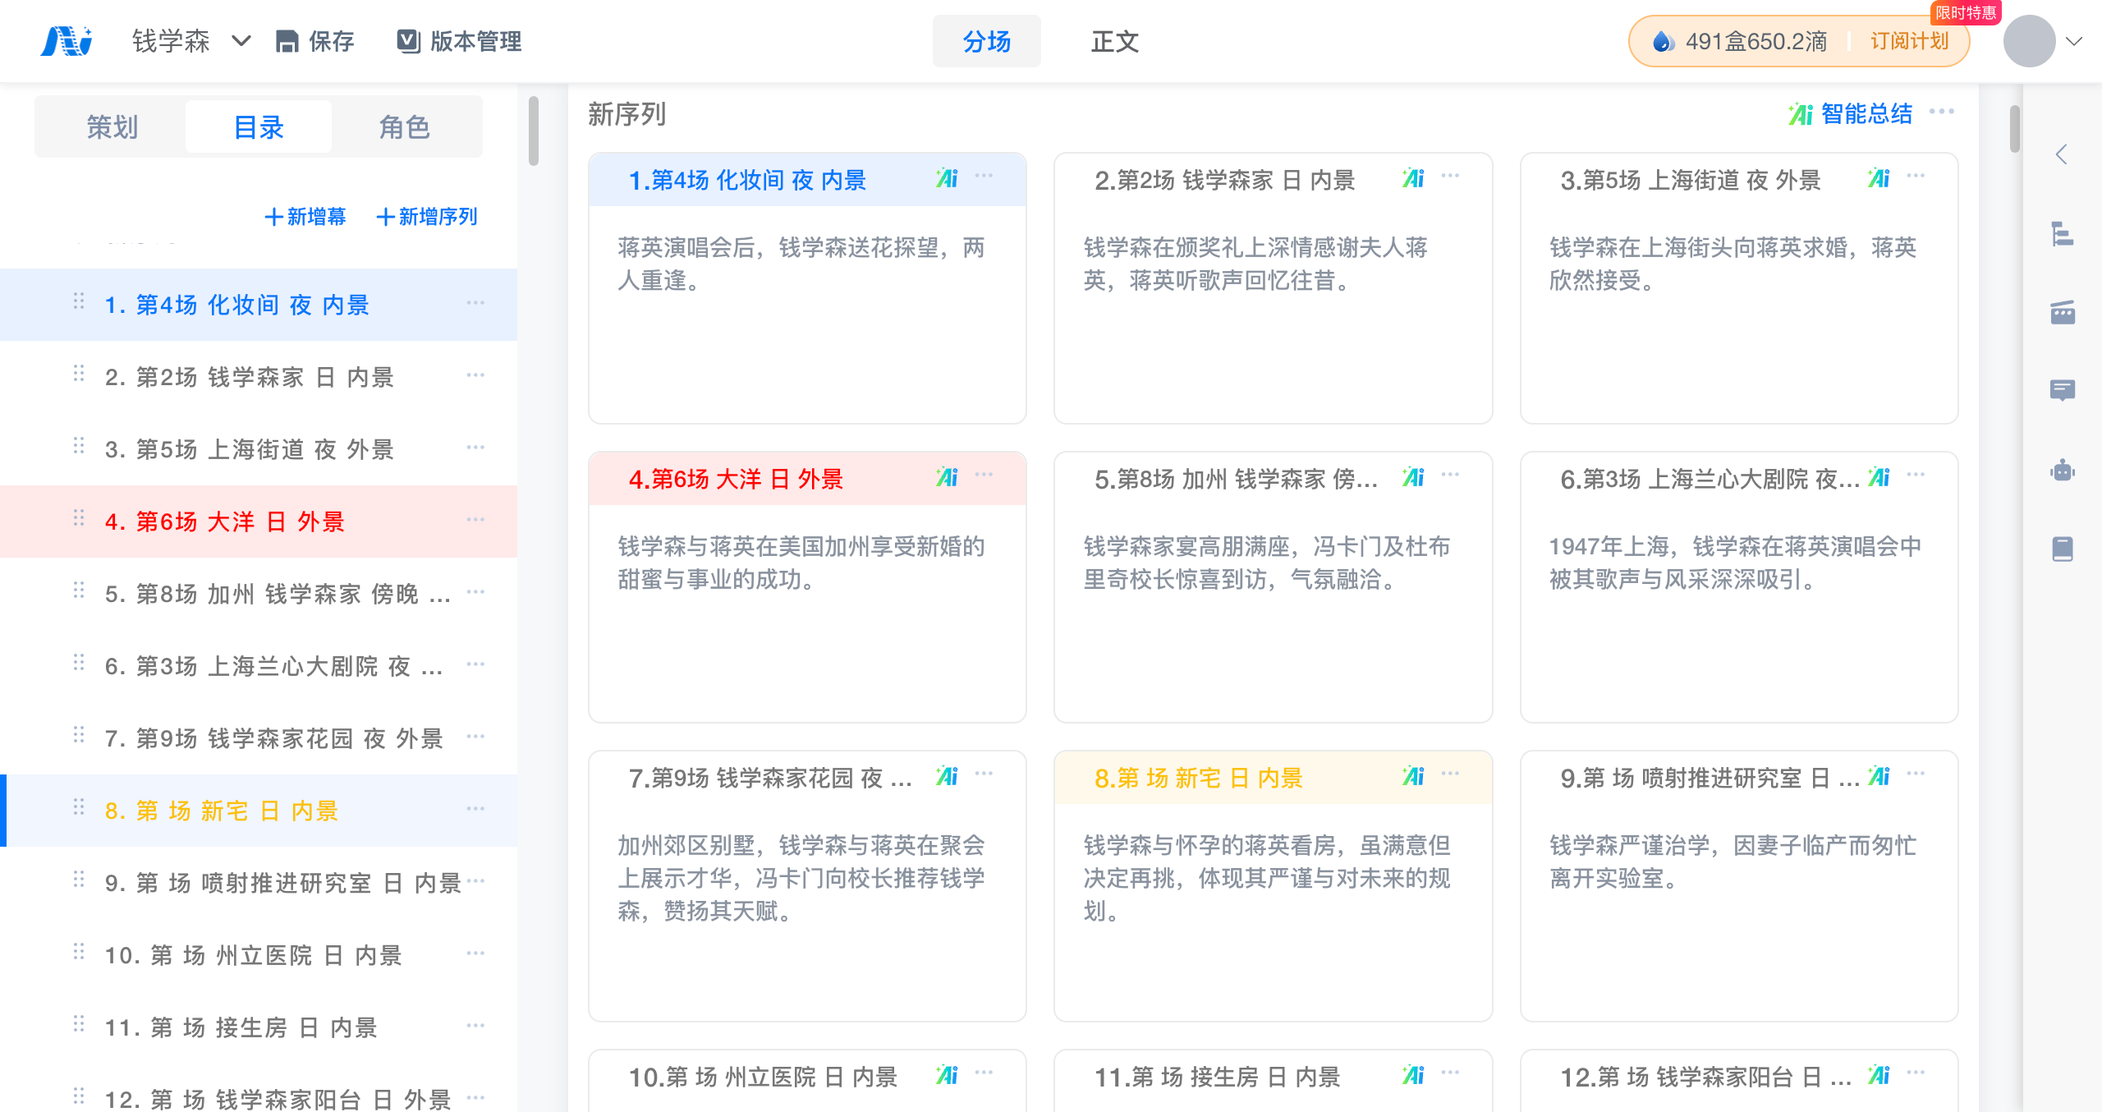Switch to the 分场 tab
The width and height of the screenshot is (2102, 1112).
(x=986, y=41)
